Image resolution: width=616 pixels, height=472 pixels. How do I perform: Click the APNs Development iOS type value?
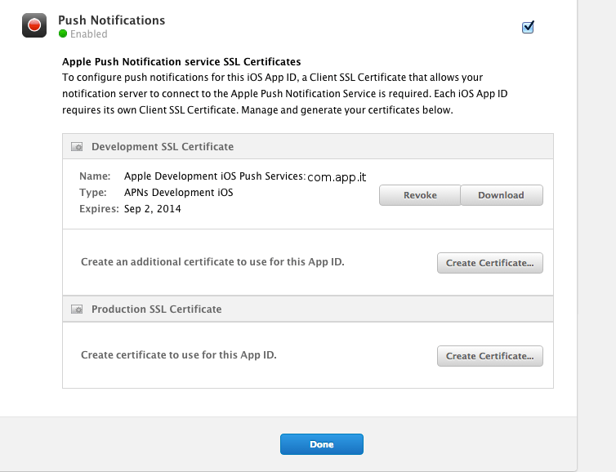[x=178, y=192]
